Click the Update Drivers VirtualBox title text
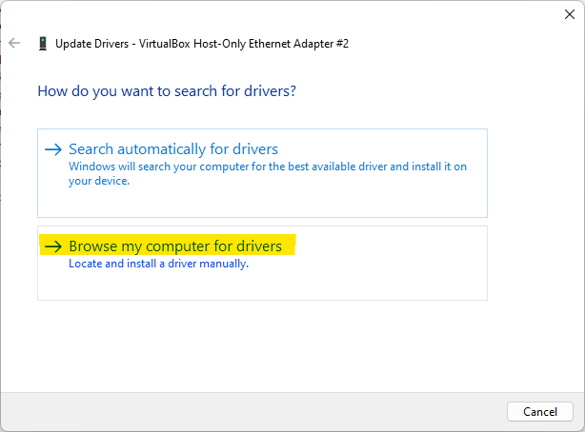Screen dimensions: 585x432 tap(202, 44)
